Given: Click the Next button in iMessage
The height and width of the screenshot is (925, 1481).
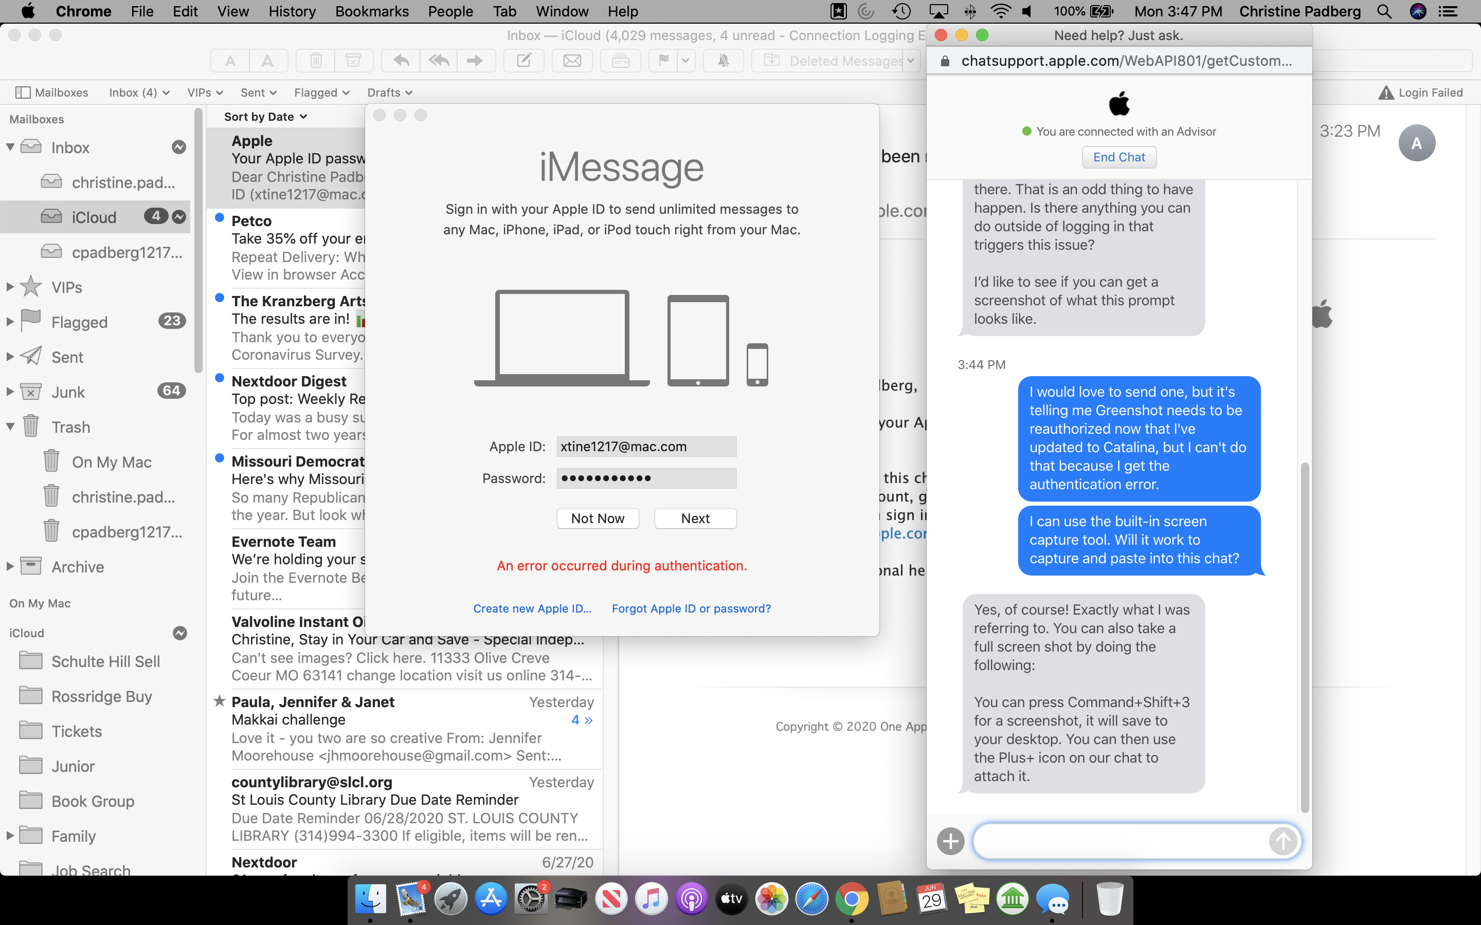Looking at the screenshot, I should (x=695, y=519).
